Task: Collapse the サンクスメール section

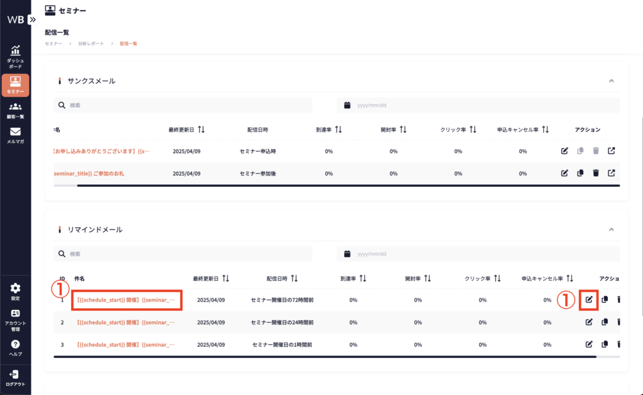Action: (x=611, y=81)
